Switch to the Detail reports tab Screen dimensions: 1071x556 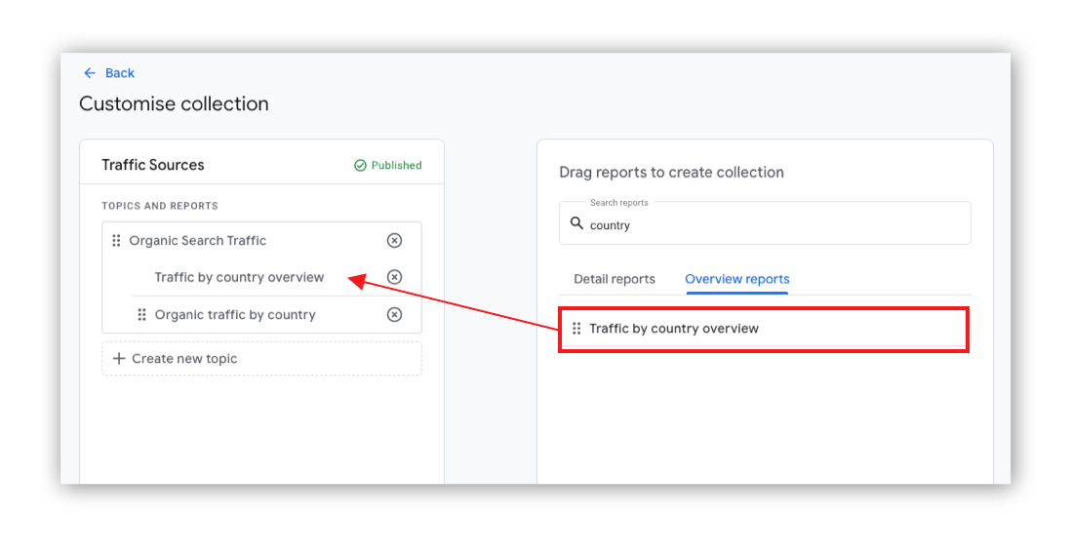615,279
